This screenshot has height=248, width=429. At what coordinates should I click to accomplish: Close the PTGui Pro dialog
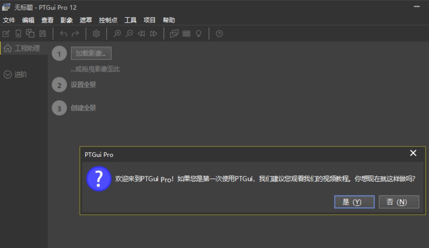(413, 153)
